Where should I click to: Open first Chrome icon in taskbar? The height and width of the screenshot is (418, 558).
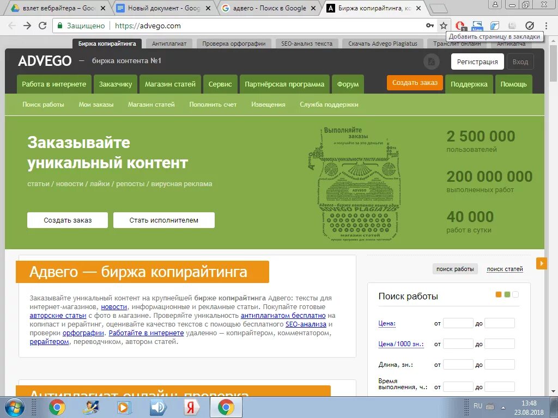point(57,407)
